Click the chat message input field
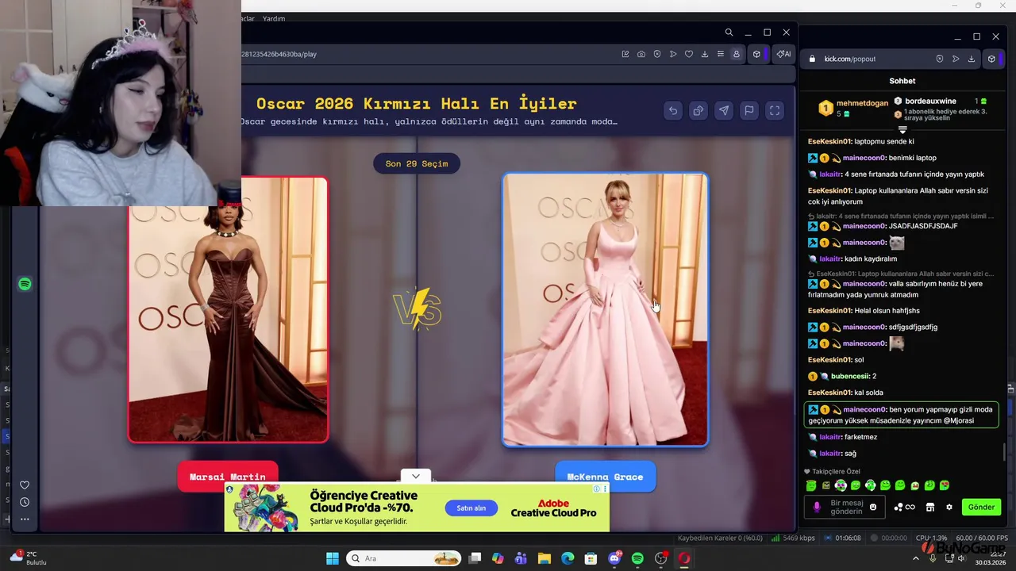Image resolution: width=1016 pixels, height=571 pixels. [x=846, y=507]
